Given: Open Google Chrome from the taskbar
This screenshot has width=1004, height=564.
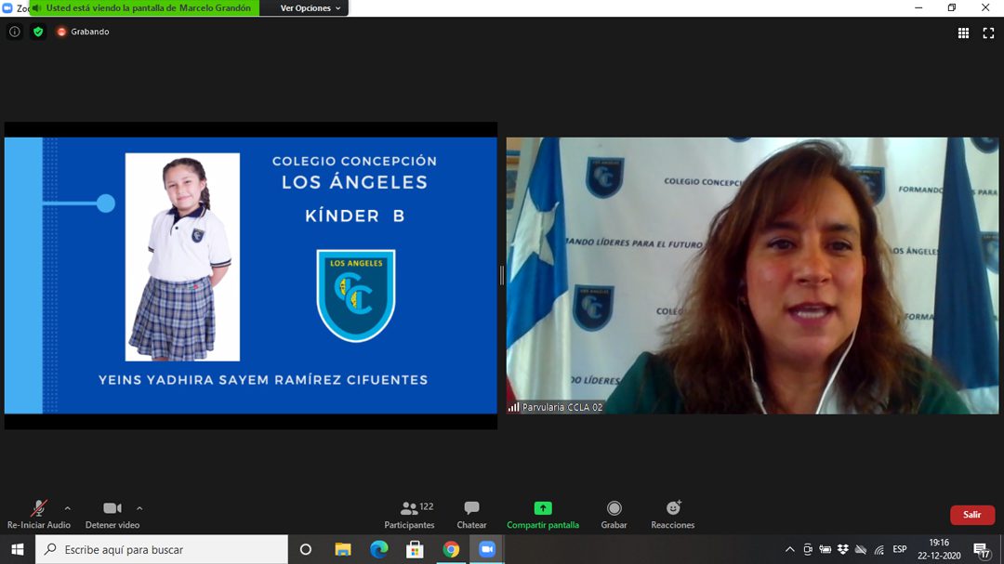Looking at the screenshot, I should pos(451,550).
